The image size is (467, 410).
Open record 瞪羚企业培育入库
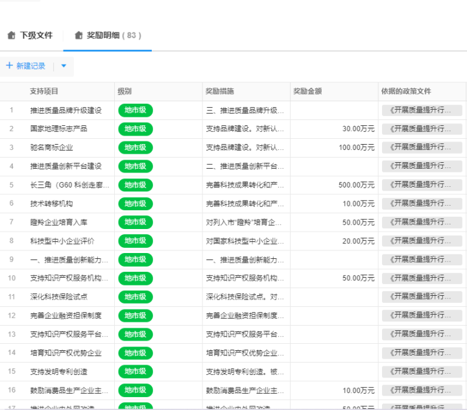[58, 223]
